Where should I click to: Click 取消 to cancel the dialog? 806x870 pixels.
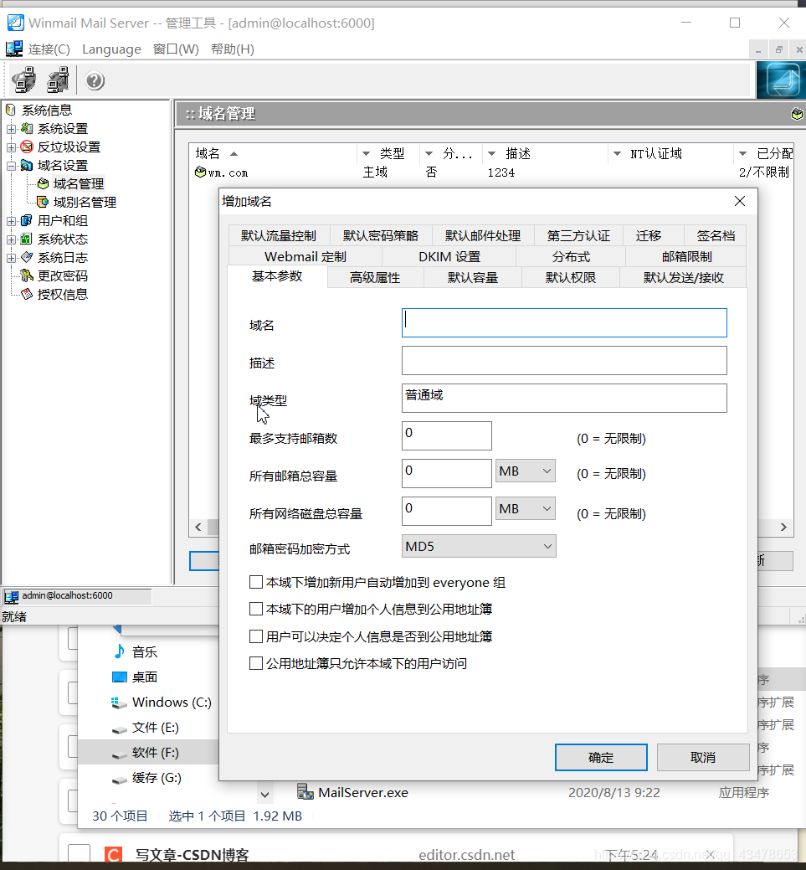(x=703, y=757)
